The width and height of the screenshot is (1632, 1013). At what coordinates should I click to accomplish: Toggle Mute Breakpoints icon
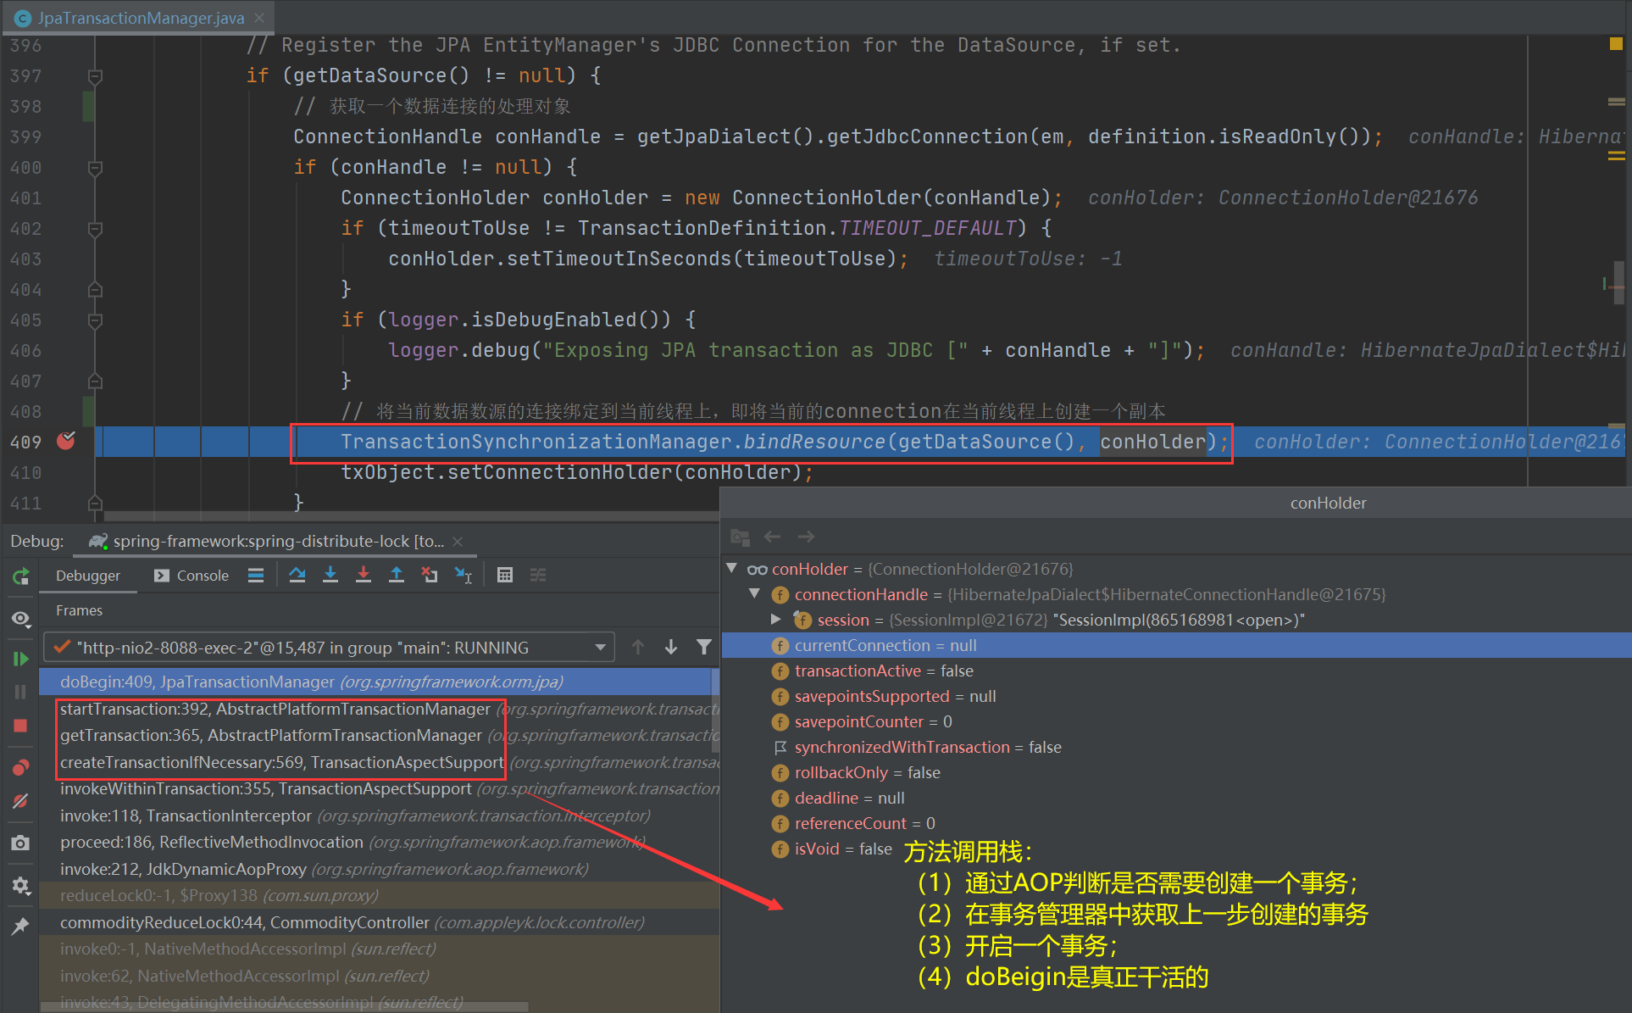click(x=20, y=801)
